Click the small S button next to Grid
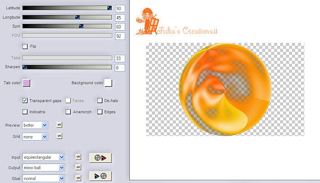The height and width of the screenshot is (183, 320). click(59, 136)
